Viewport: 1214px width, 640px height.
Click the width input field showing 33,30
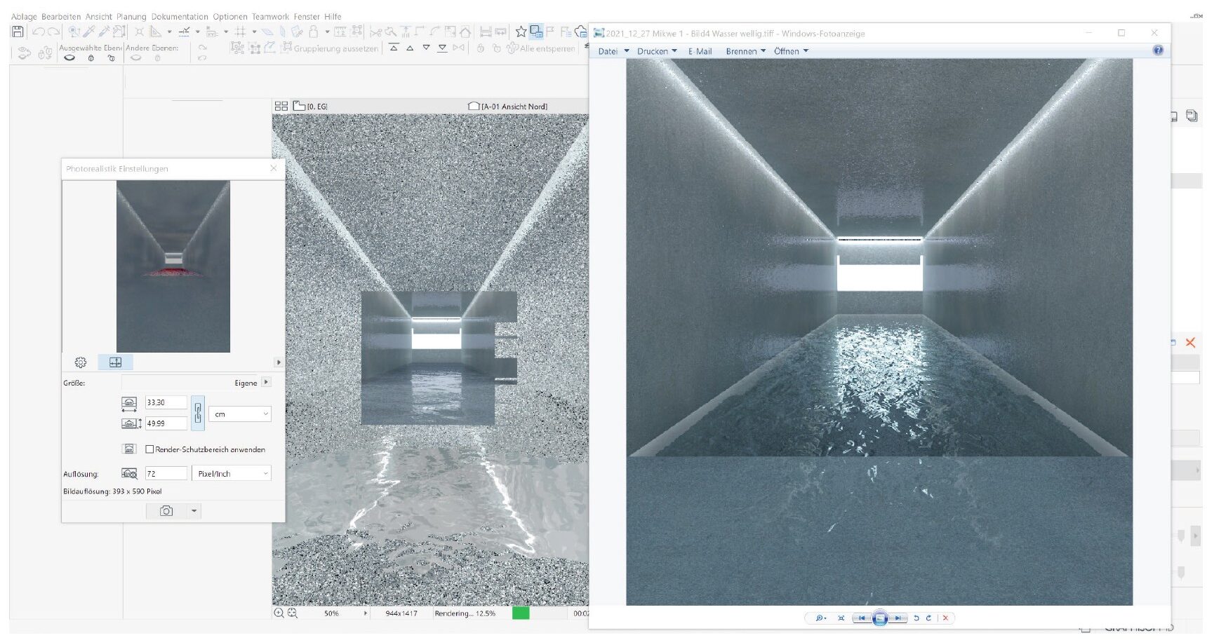pyautogui.click(x=166, y=402)
